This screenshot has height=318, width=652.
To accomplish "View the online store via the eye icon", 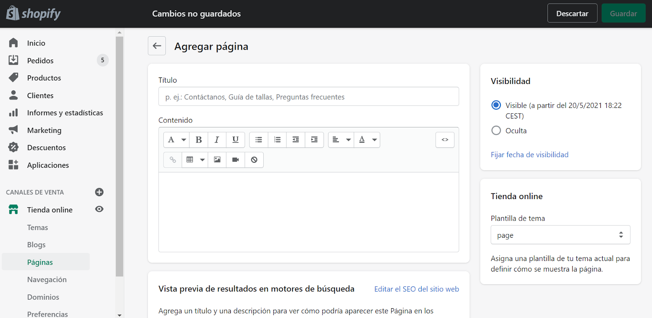I will pyautogui.click(x=99, y=209).
